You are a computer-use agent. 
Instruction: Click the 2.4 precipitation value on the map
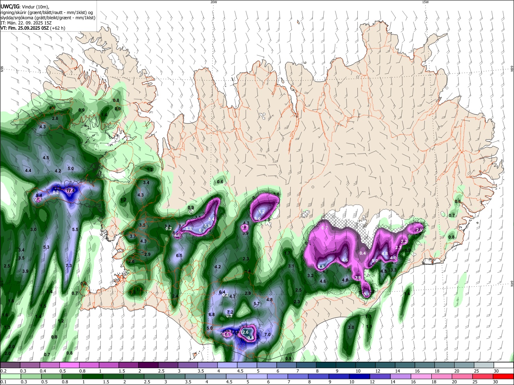pos(175,296)
